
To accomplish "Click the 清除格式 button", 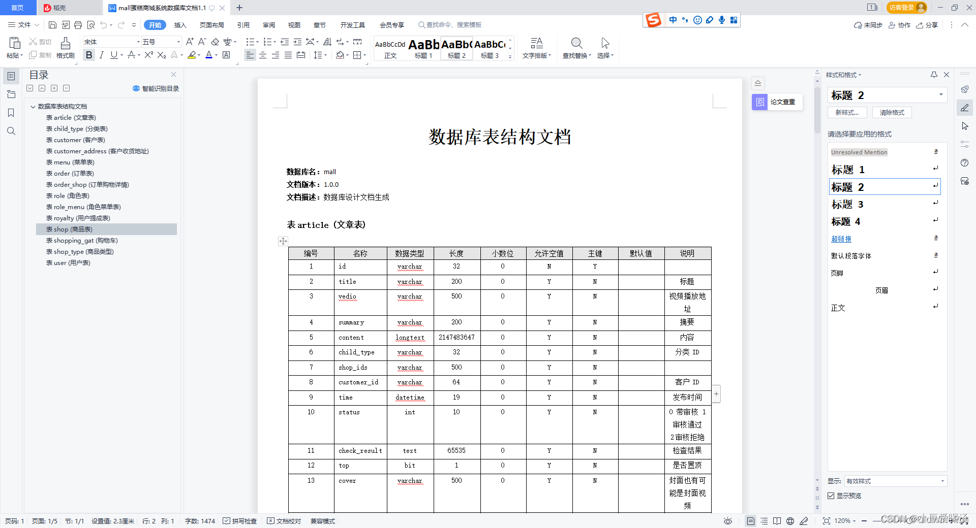I will [892, 113].
